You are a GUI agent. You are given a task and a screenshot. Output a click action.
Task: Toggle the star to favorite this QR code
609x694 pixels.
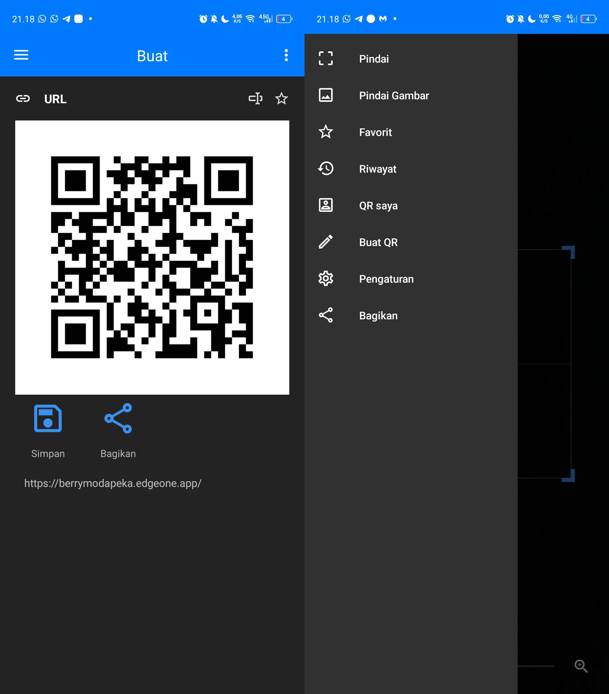[281, 98]
